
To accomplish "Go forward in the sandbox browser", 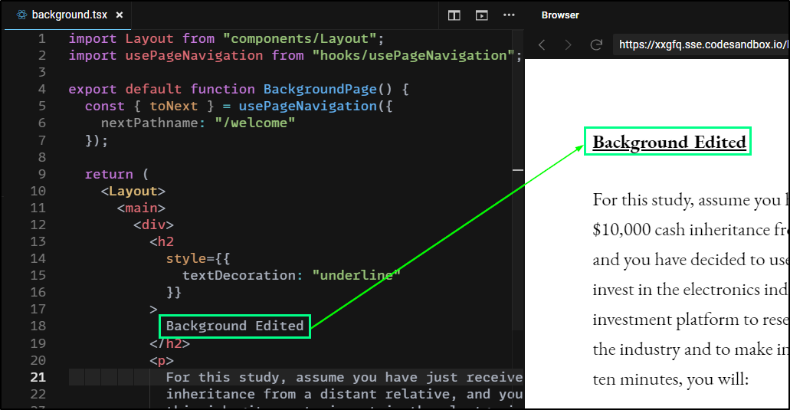I will (x=569, y=44).
